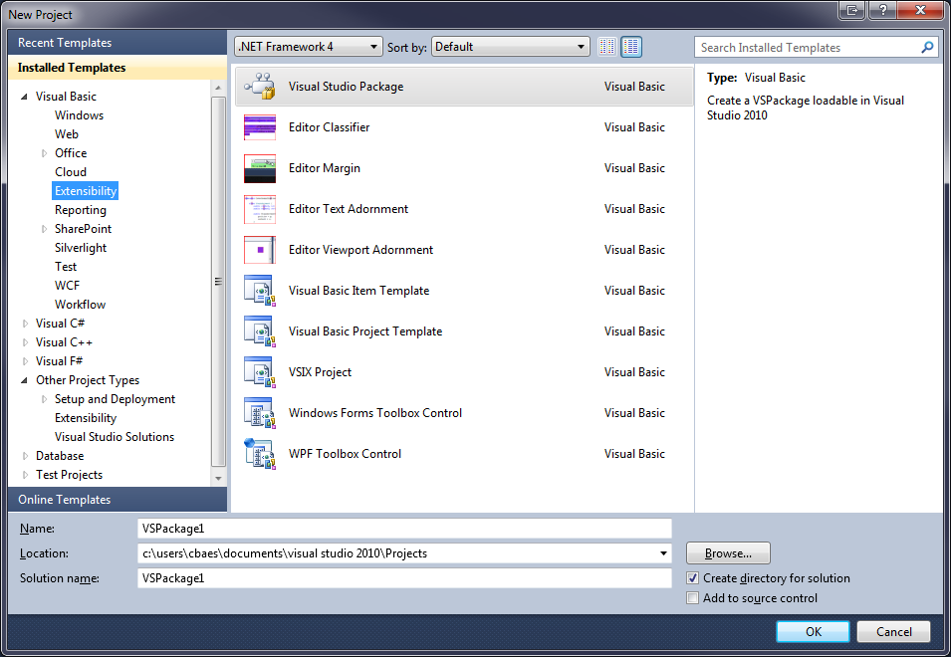The height and width of the screenshot is (657, 951).
Task: Select the WCF tree item
Action: 67,286
